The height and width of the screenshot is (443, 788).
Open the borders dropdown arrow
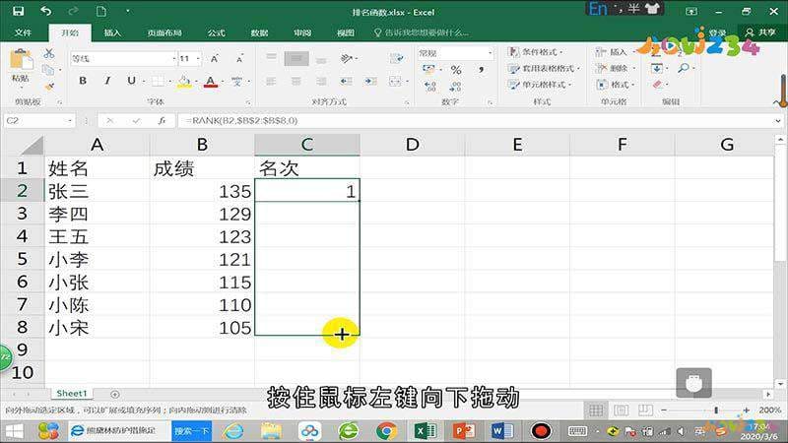(x=169, y=81)
